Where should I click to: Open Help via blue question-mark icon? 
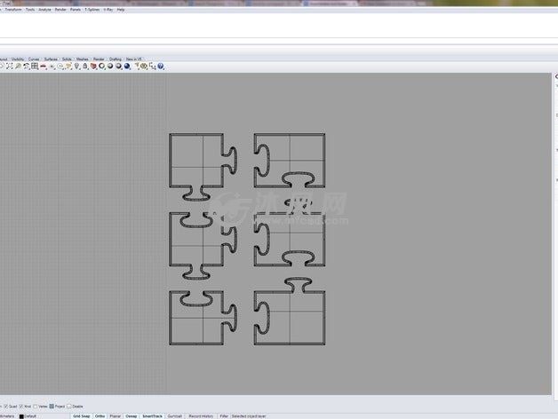[x=161, y=66]
